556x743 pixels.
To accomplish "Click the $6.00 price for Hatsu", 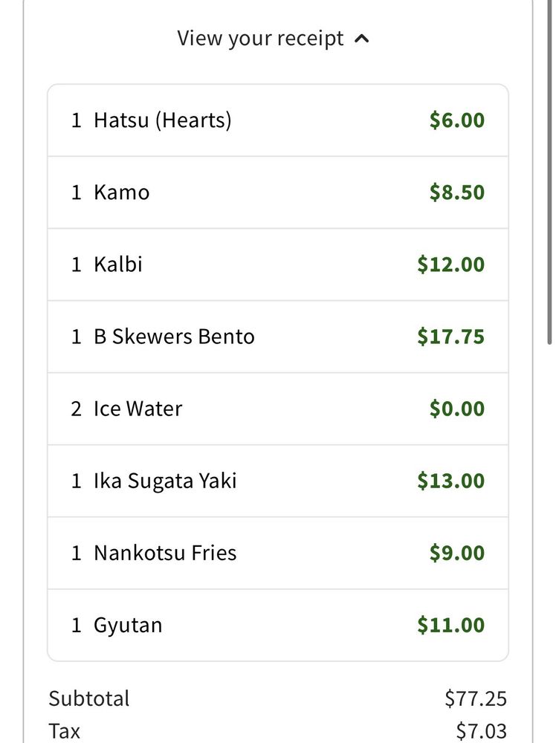I will point(456,120).
